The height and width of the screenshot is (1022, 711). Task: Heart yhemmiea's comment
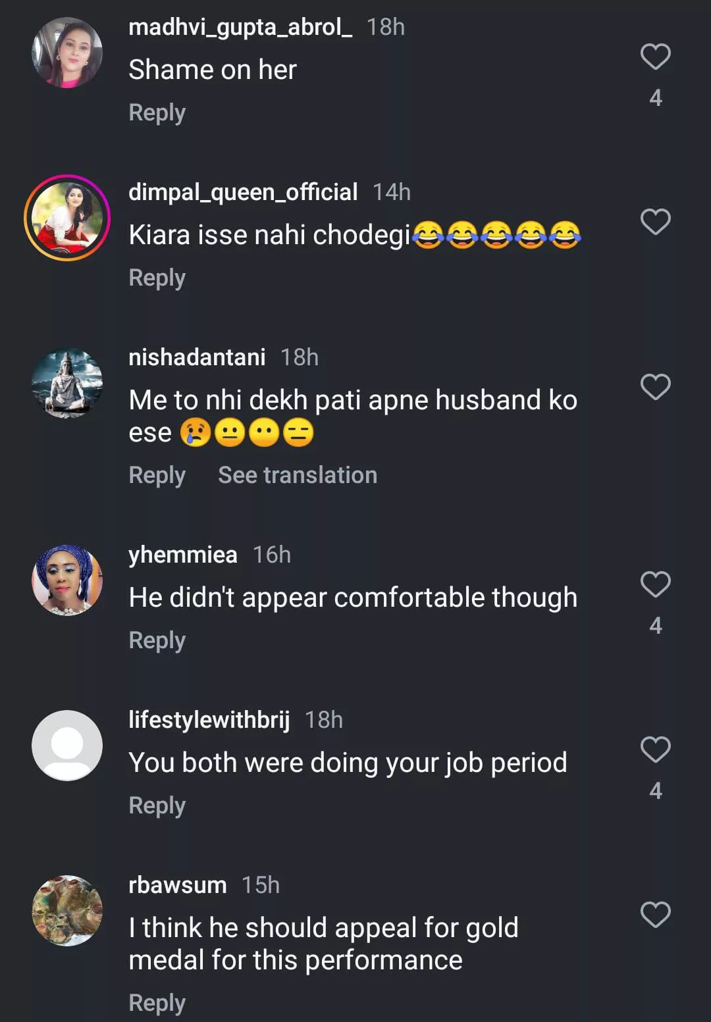click(x=655, y=584)
